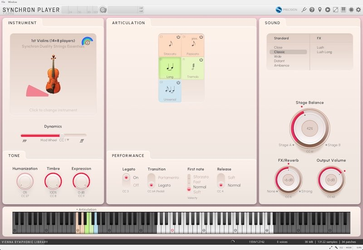Click the piano keyboard icon in the toolbar
Screen dimensions: 363x250
[x=343, y=10]
